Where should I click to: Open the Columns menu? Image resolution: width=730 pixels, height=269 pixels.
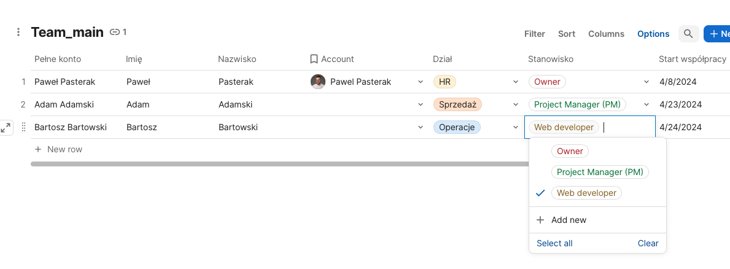point(606,34)
